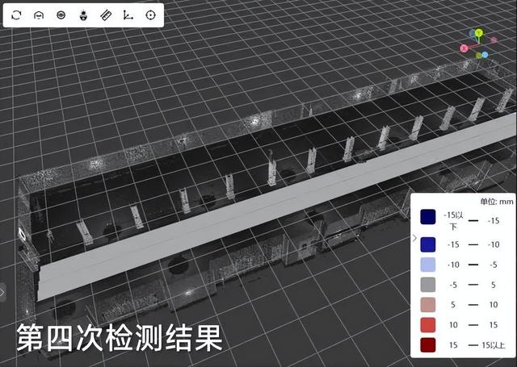
Task: Click the 单位: mm unit label
Action: tap(497, 202)
